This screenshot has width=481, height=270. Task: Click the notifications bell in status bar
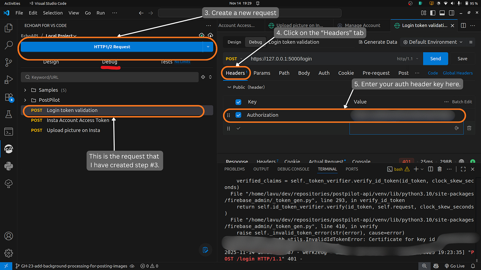click(x=473, y=266)
